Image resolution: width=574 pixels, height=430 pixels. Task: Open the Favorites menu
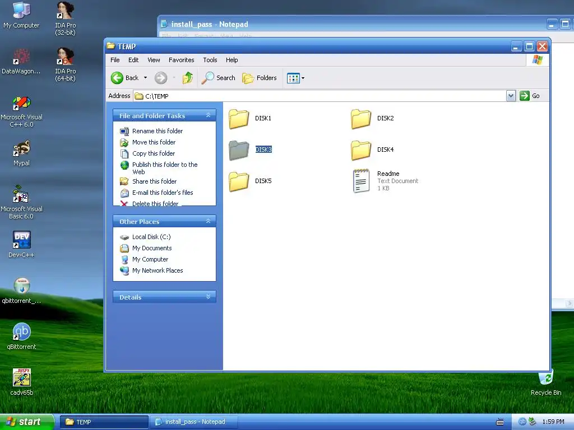[x=181, y=60]
